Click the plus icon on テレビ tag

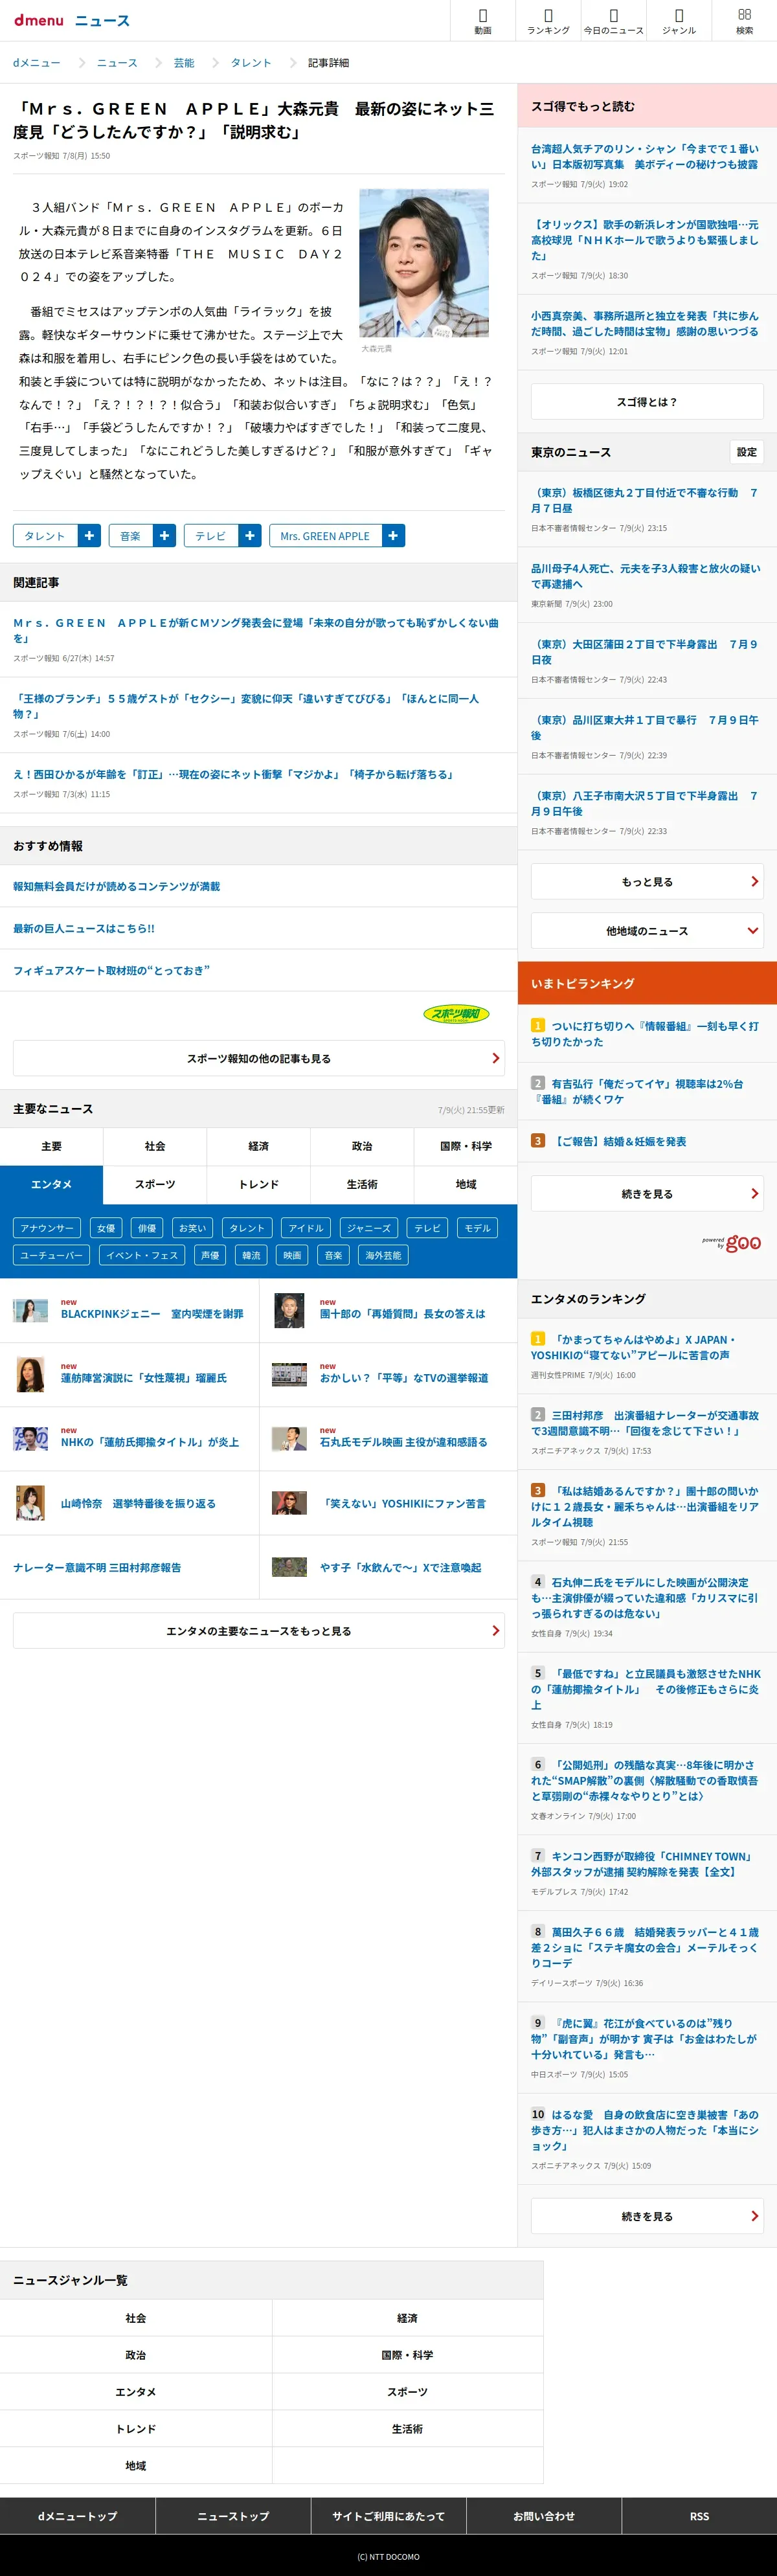tap(250, 536)
